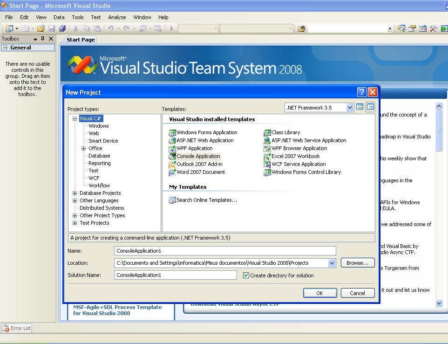Select the Outlook 2007 Add-in template
This screenshot has width=448, height=344.
tap(196, 164)
